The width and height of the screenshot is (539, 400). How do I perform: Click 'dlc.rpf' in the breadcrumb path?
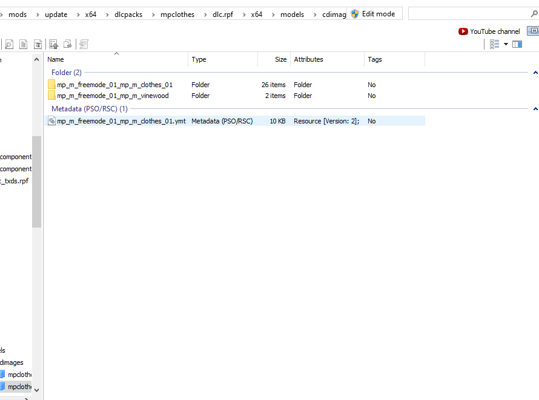click(223, 15)
